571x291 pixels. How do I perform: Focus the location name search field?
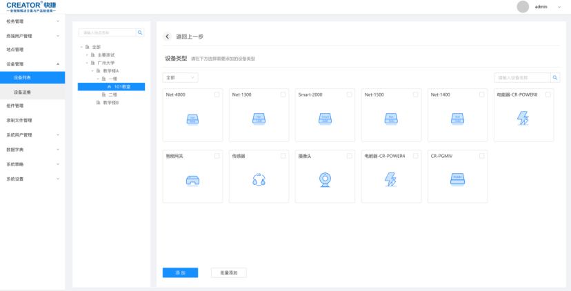(x=106, y=32)
